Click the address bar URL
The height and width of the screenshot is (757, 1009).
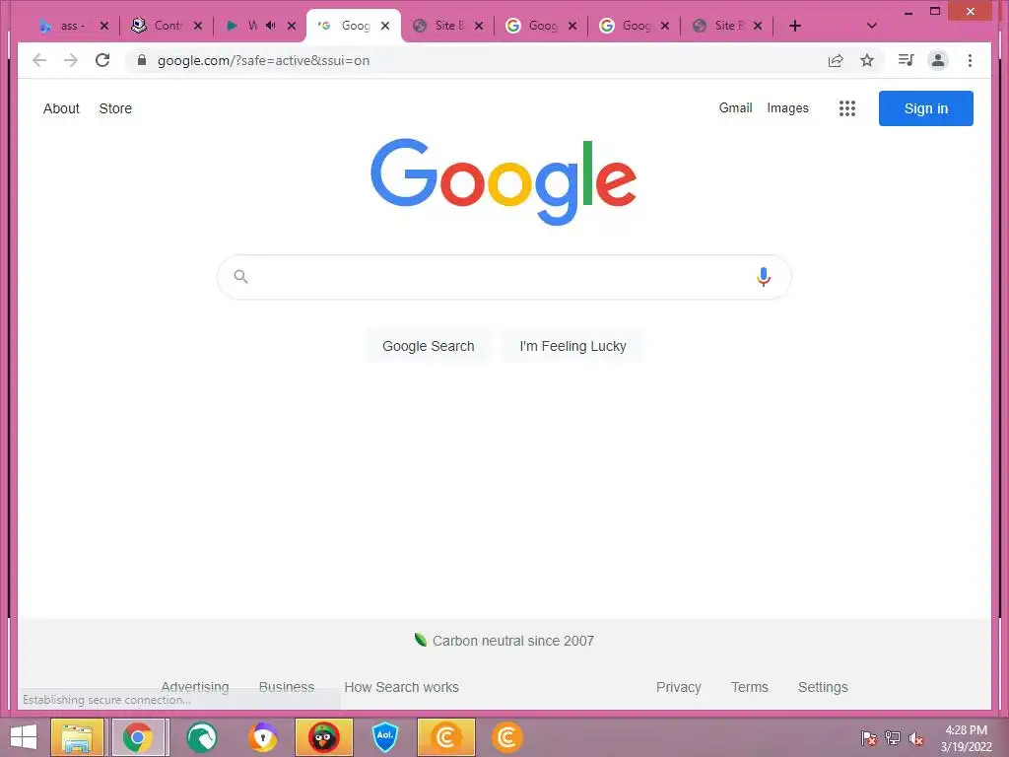[263, 60]
